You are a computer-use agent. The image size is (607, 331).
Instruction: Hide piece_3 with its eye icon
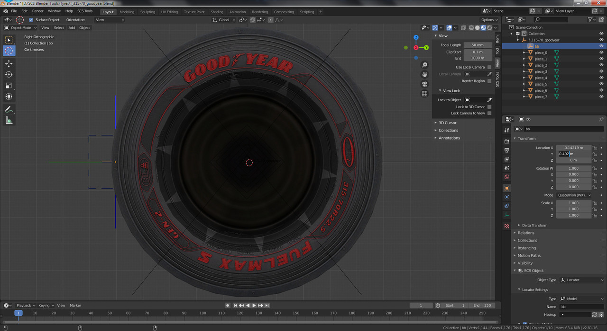point(601,71)
